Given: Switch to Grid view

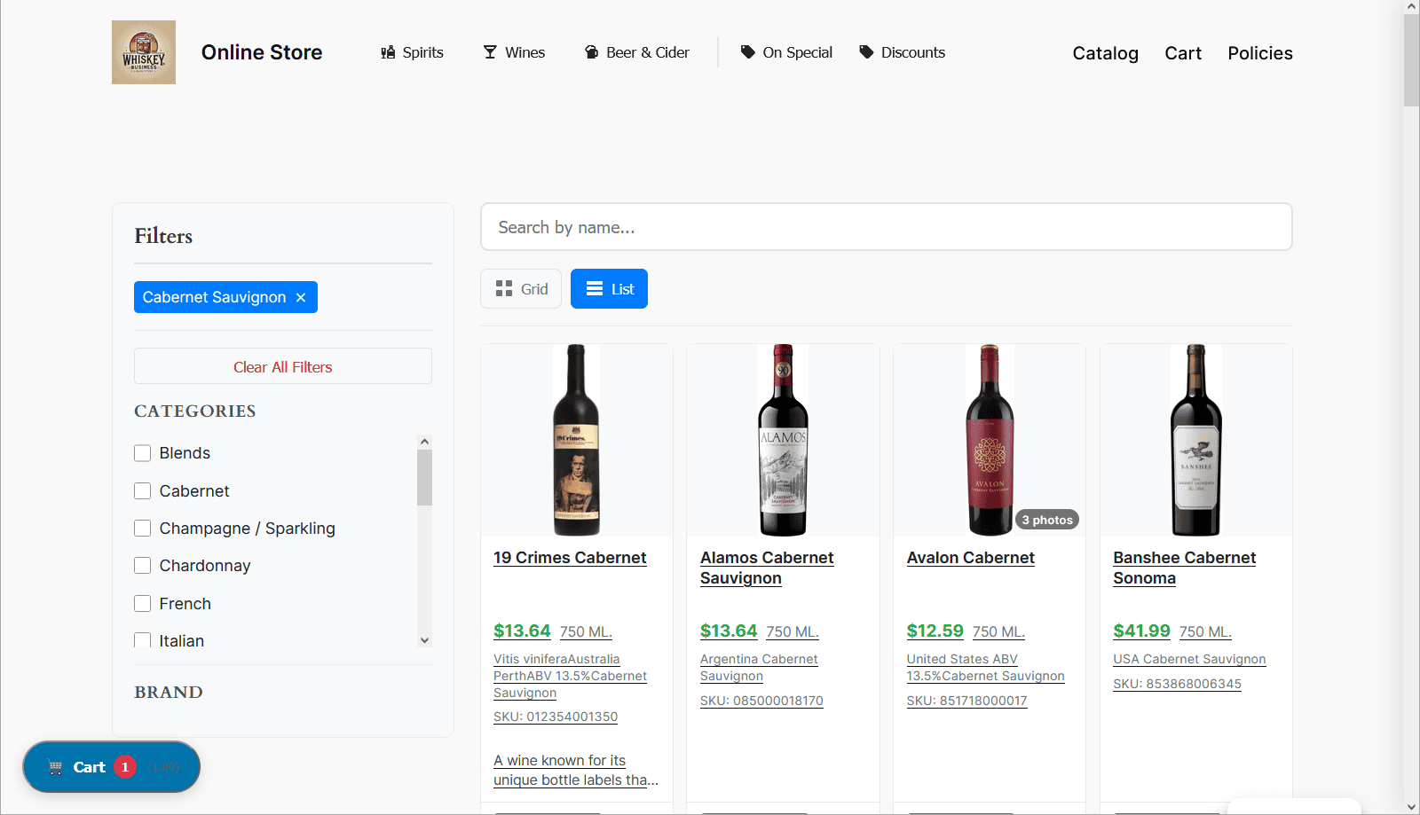Looking at the screenshot, I should (x=521, y=289).
